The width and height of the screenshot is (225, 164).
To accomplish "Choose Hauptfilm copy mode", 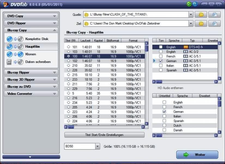I will tap(31, 47).
